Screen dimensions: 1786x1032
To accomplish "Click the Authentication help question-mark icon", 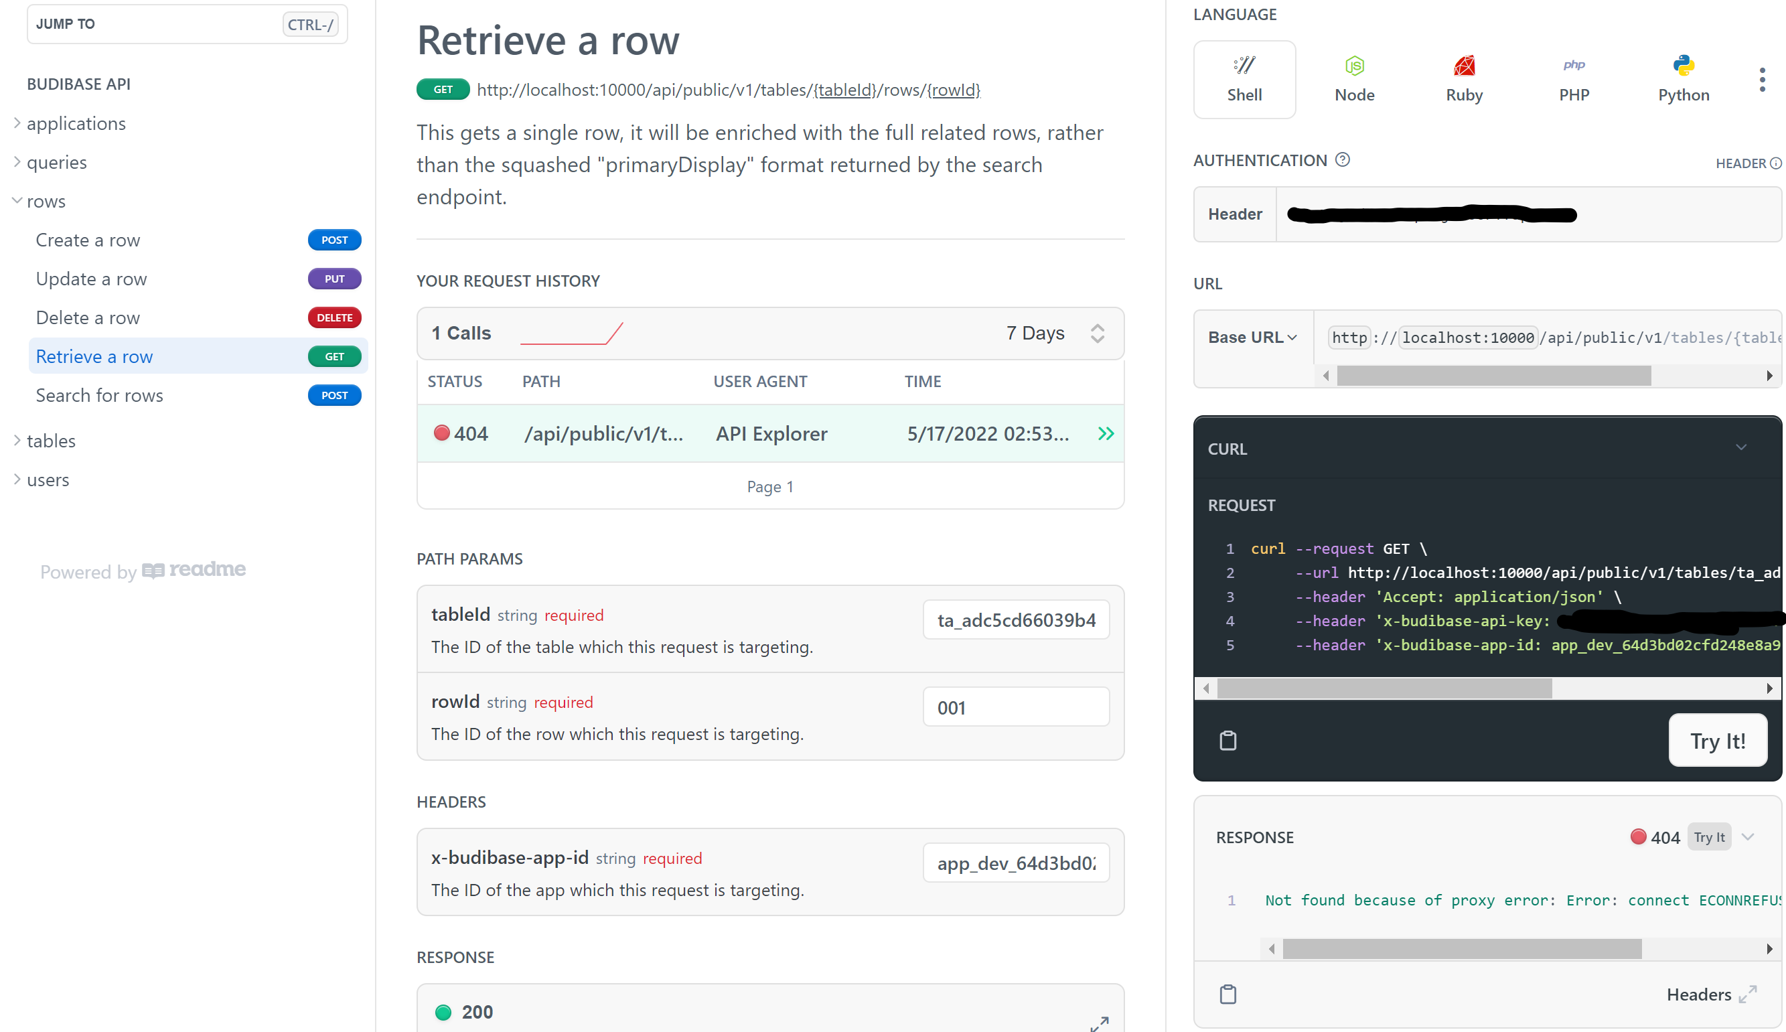I will (x=1342, y=159).
